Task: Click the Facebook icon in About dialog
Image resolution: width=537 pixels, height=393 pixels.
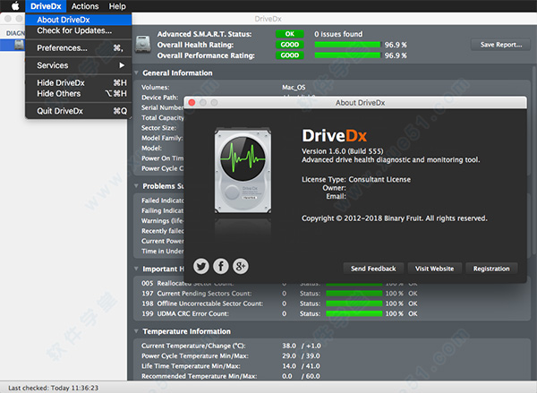Action: point(221,266)
